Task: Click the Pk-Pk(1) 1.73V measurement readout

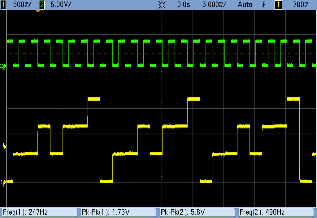Action: coord(118,212)
